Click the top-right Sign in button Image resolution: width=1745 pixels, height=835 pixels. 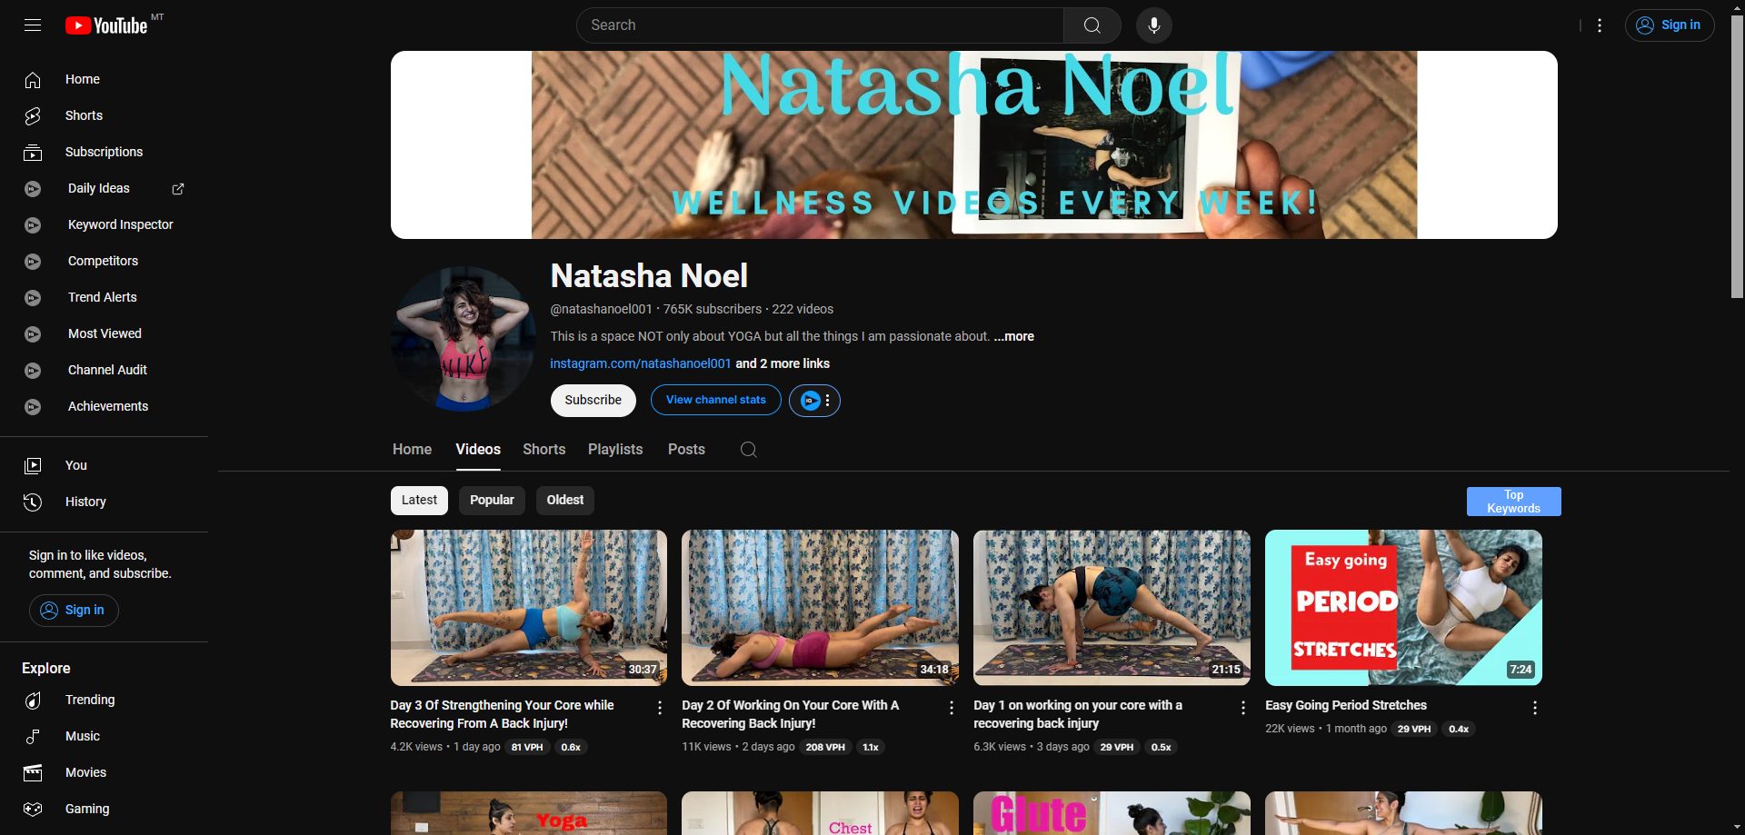coord(1670,25)
